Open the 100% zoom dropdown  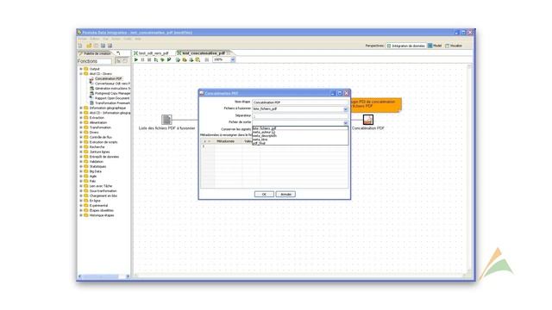click(233, 59)
